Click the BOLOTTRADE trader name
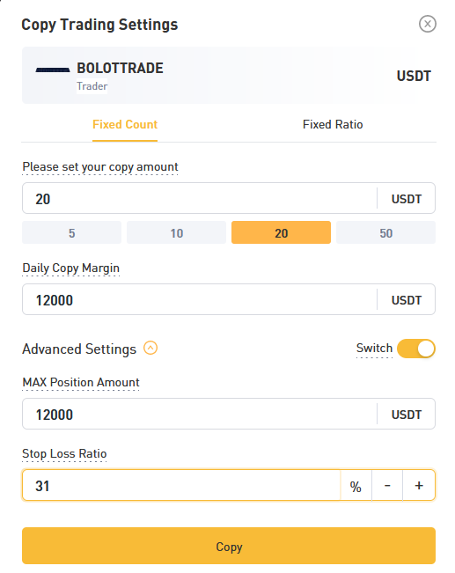This screenshot has width=455, height=573. coord(120,69)
